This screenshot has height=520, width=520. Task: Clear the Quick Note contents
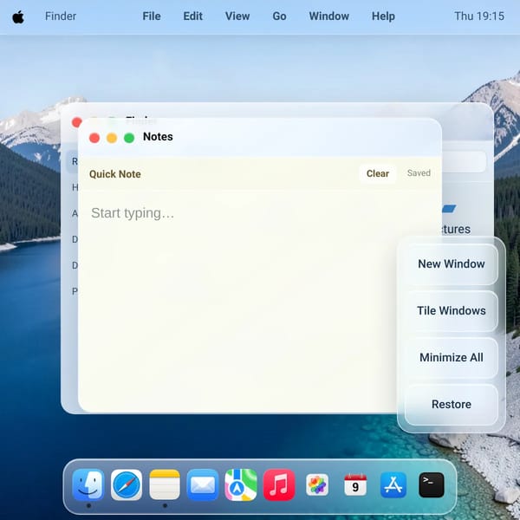[378, 173]
